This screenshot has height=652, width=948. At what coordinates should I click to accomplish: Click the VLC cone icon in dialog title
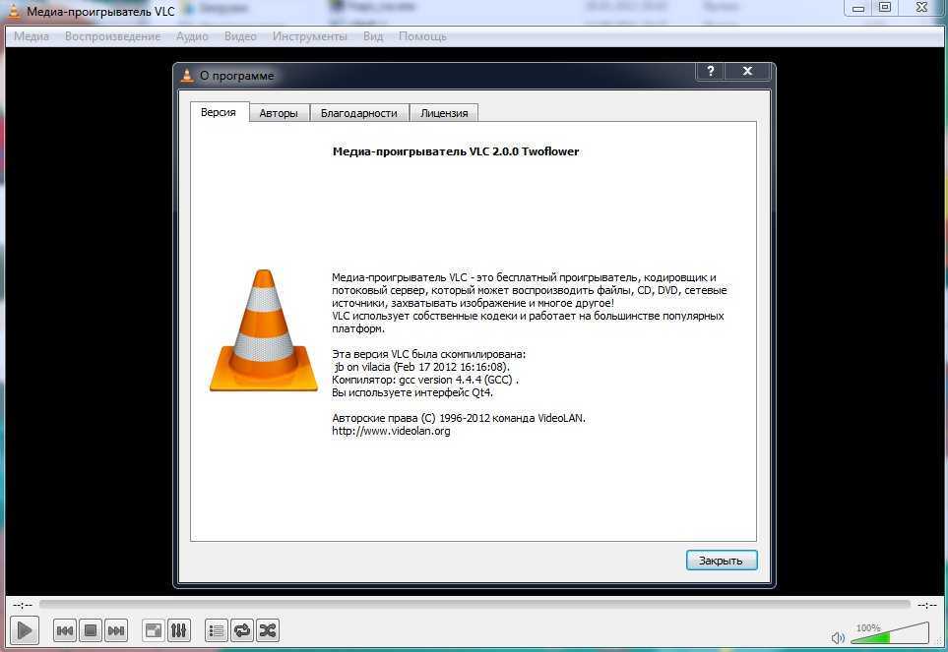[187, 75]
